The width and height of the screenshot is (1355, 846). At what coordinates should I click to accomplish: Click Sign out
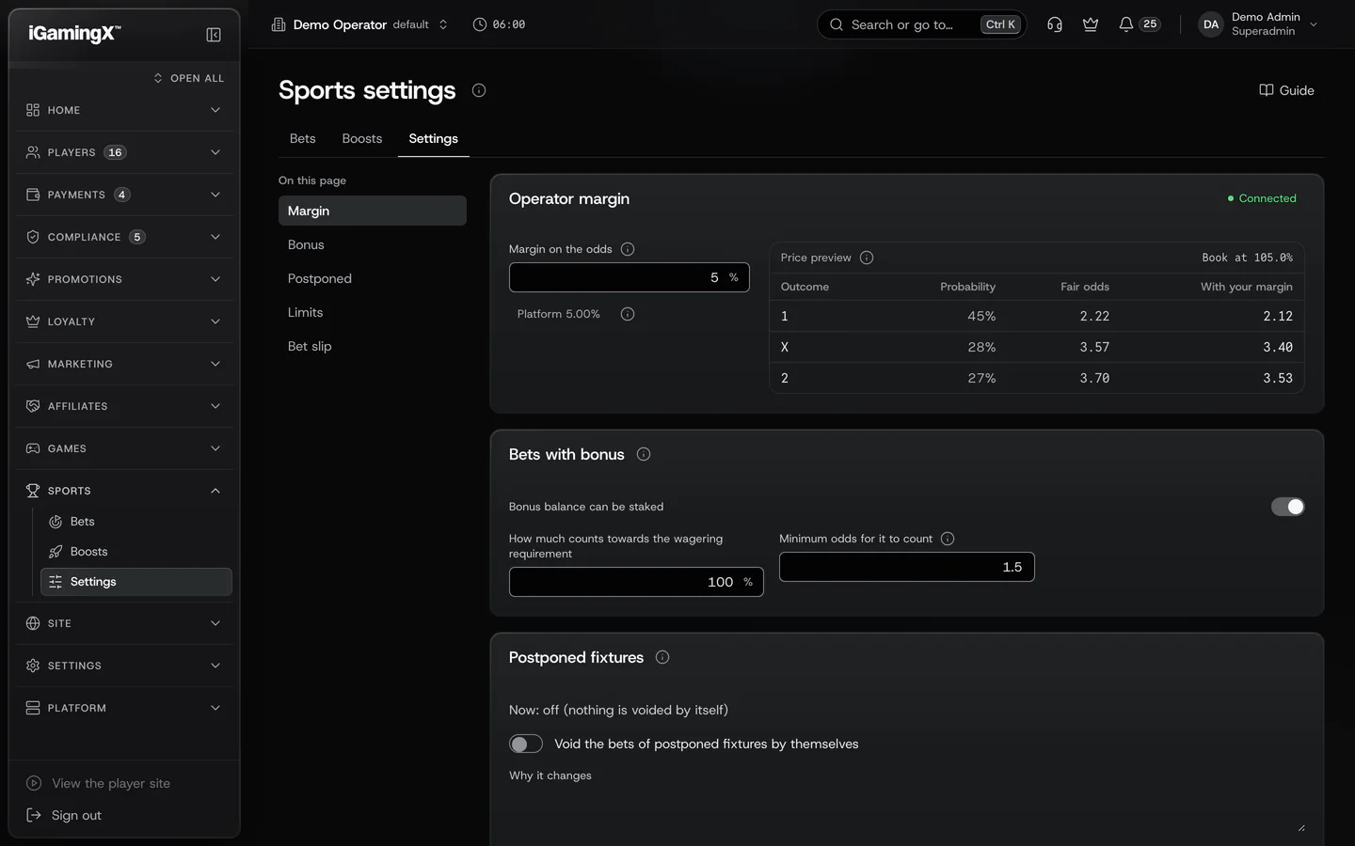point(76,815)
